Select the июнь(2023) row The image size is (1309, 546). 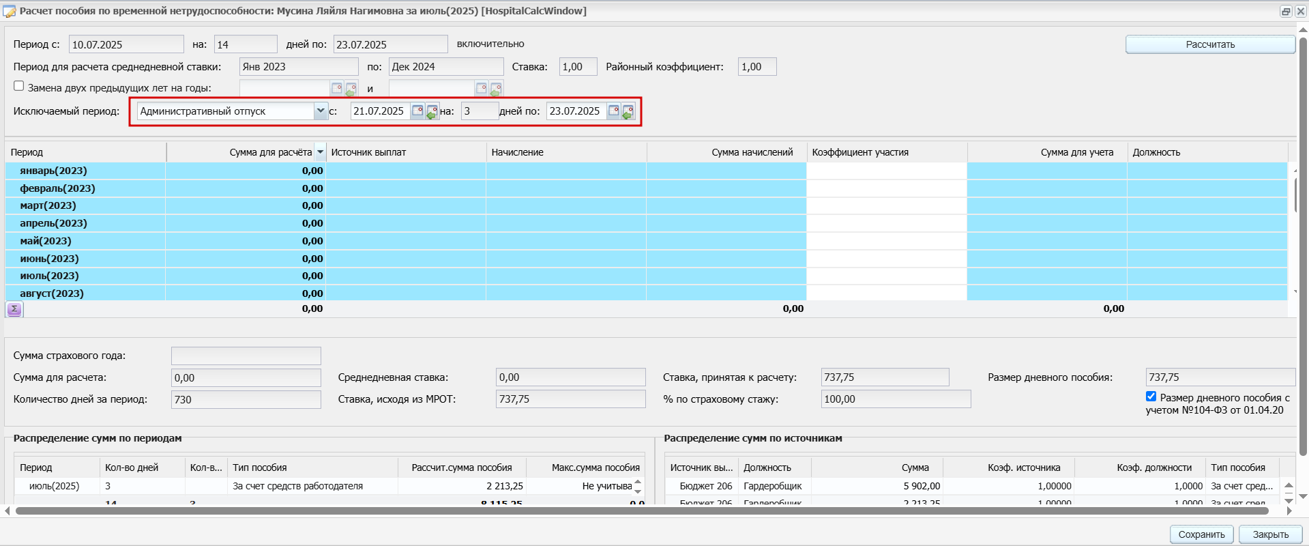[647, 259]
